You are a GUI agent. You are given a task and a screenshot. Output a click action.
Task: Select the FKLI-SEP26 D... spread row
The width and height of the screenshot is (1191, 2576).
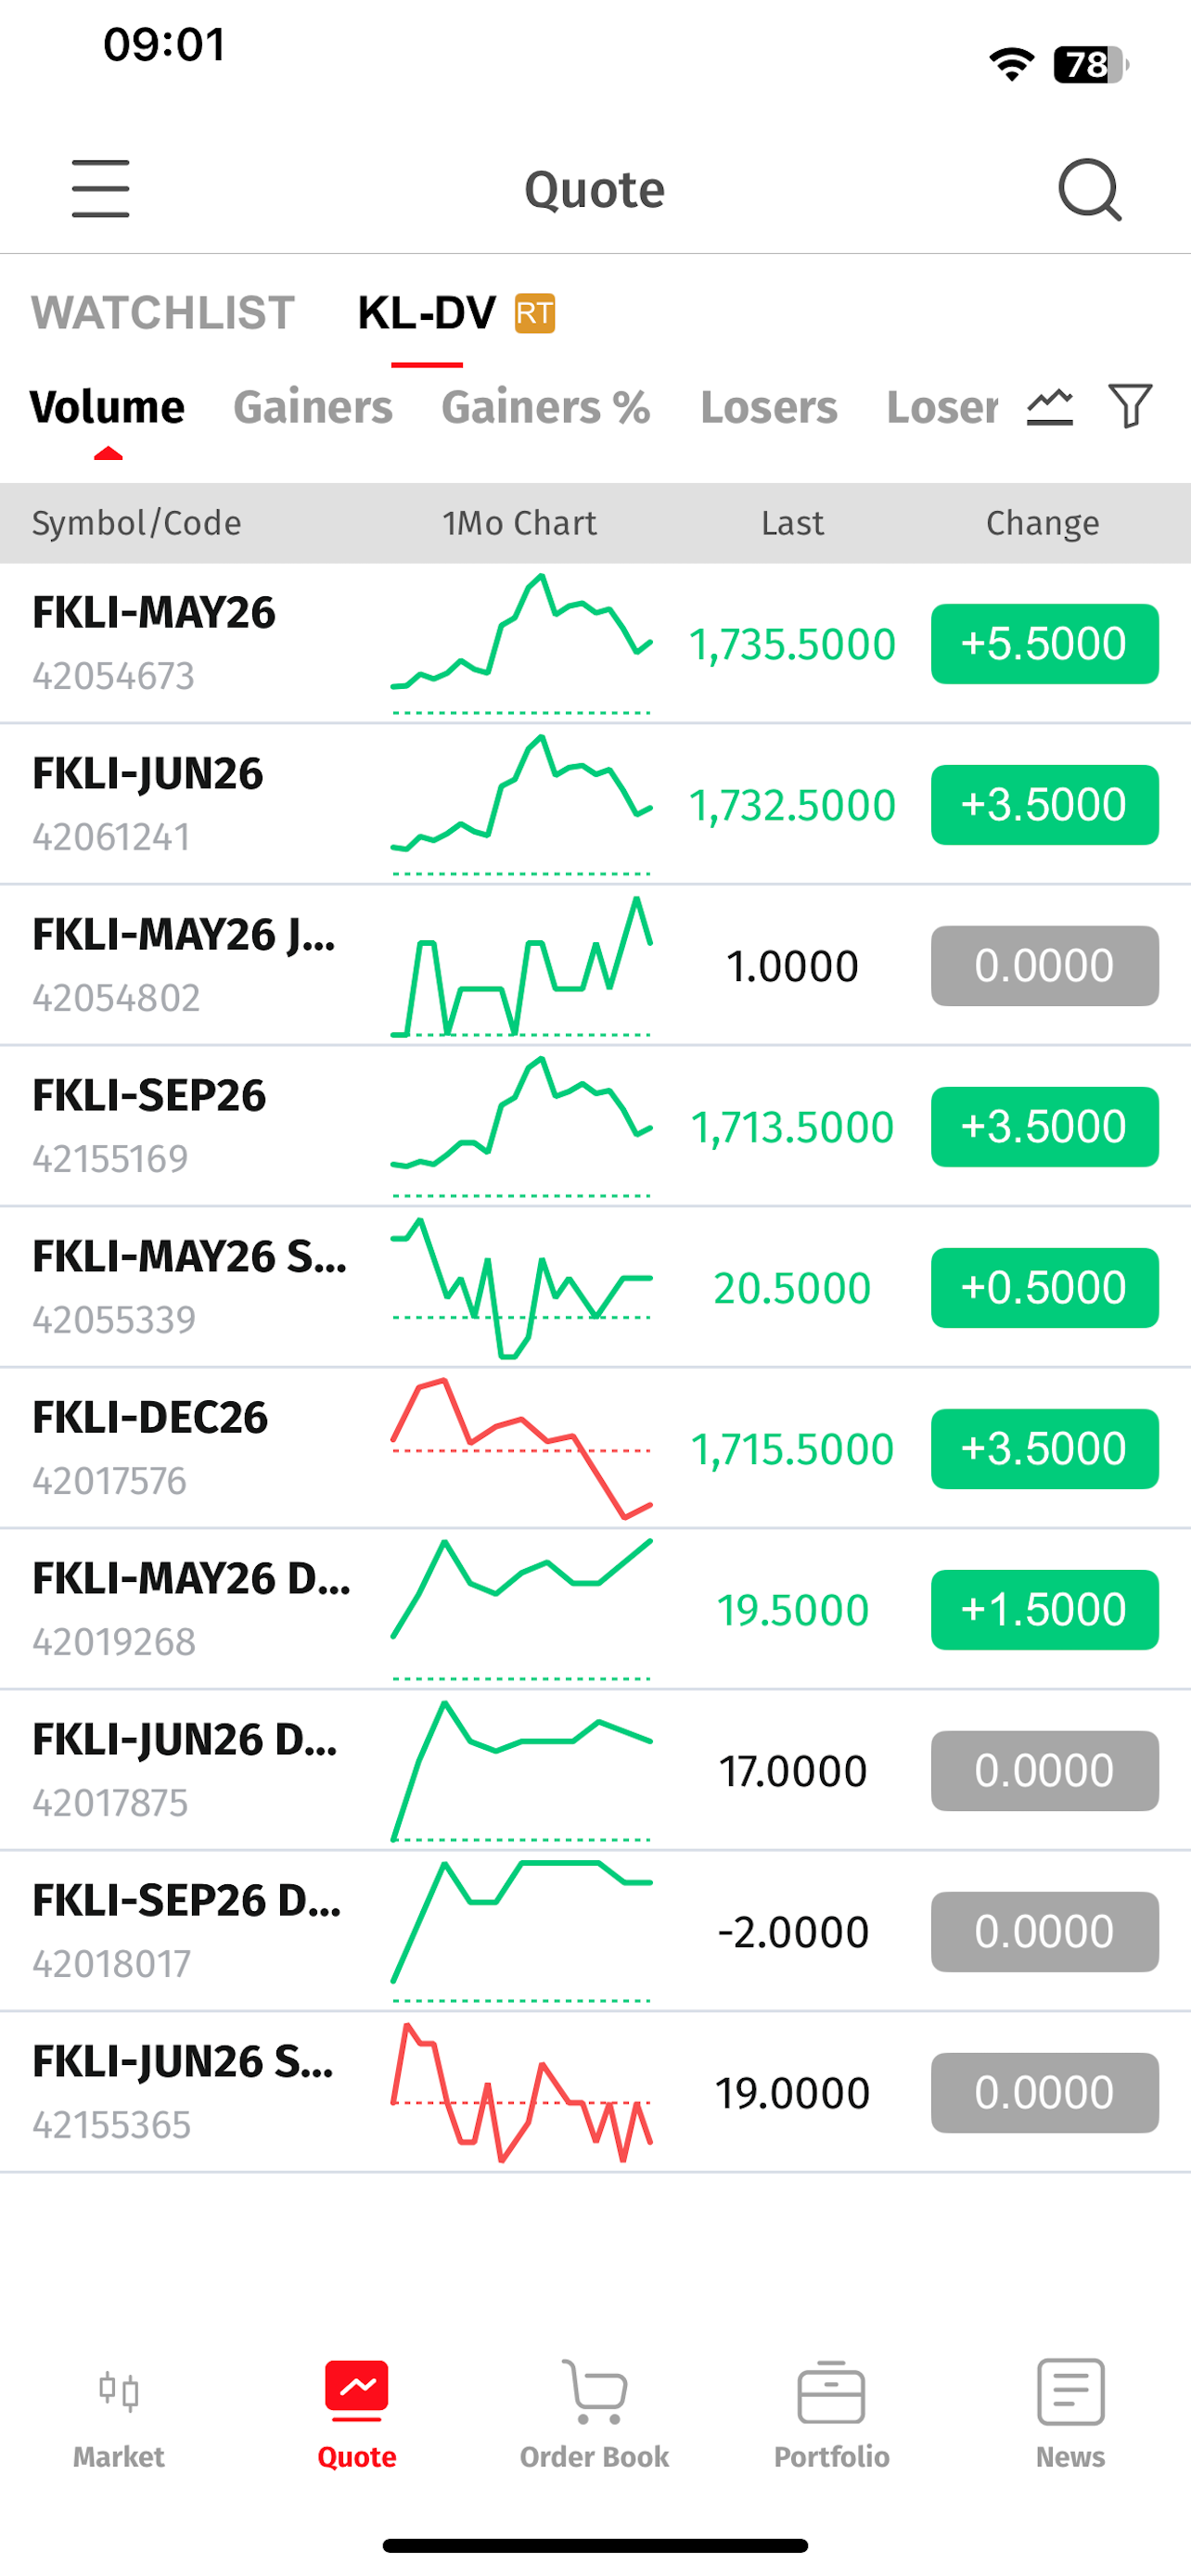[x=595, y=1931]
